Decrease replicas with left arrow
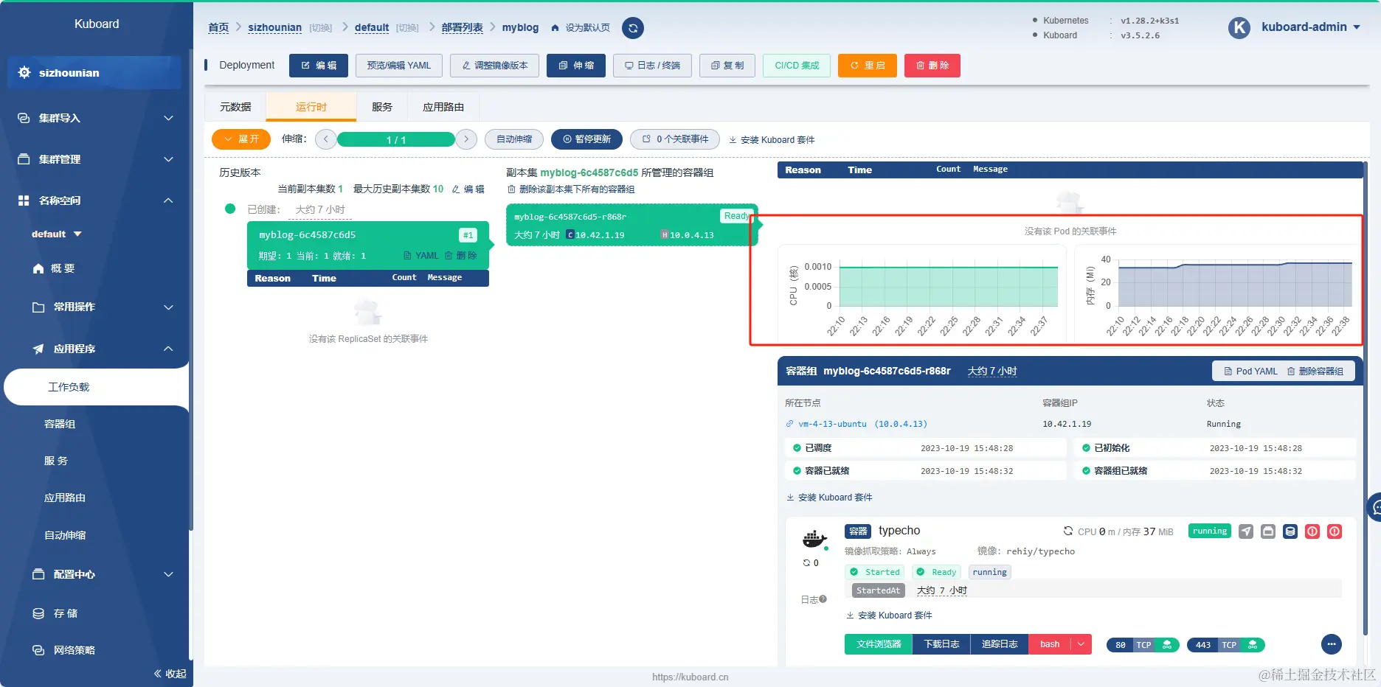1381x687 pixels. tap(326, 139)
